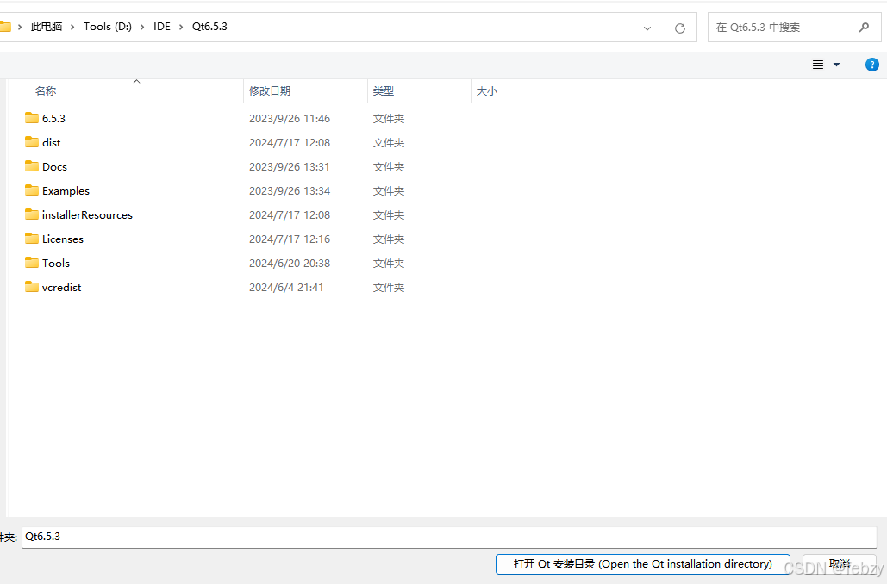Select the Docs folder name

point(55,167)
